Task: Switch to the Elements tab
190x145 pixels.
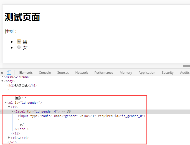Action: [26, 73]
